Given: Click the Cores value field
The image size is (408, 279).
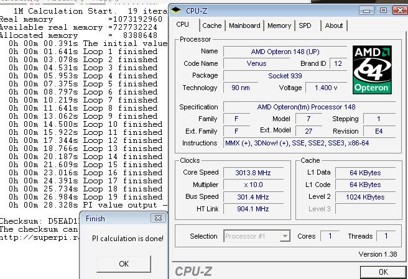Looking at the screenshot, I should tap(330, 236).
